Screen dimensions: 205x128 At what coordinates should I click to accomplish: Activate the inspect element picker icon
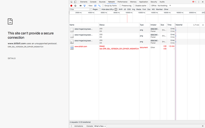tap(71, 2)
